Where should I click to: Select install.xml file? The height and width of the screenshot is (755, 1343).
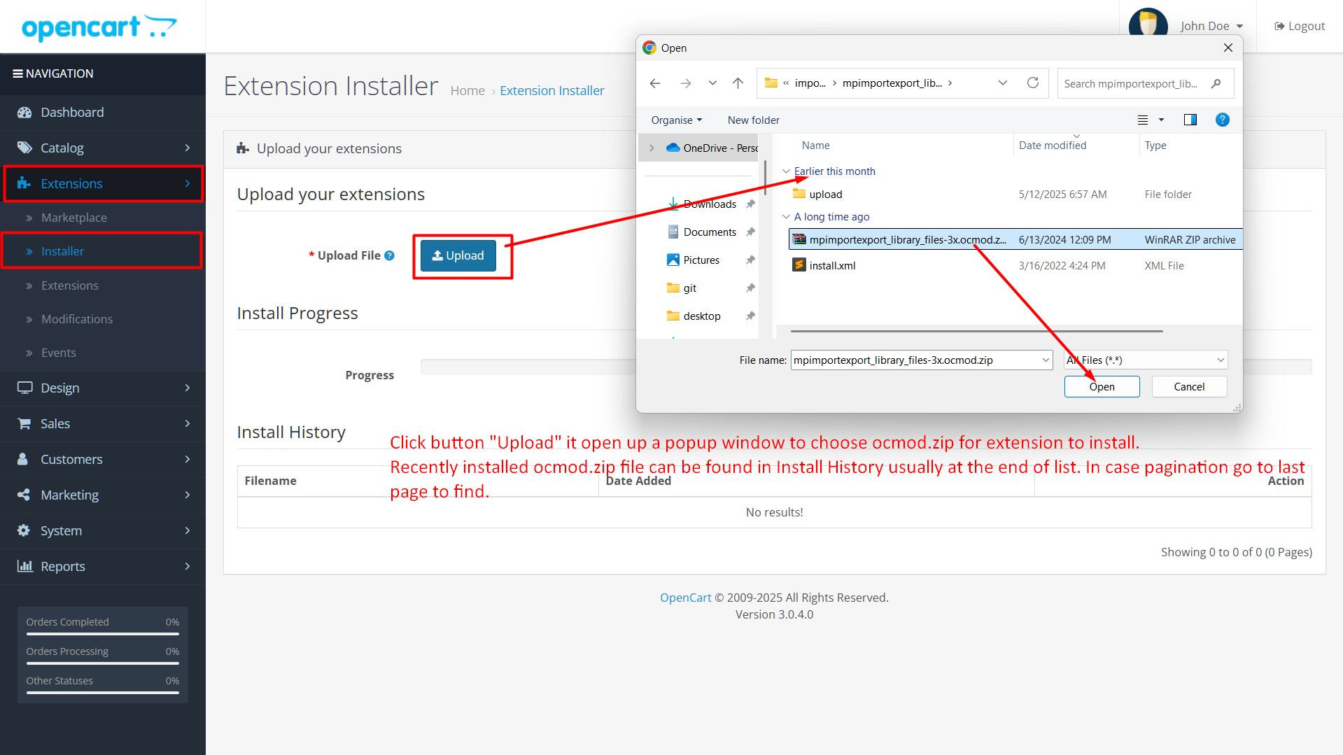coord(832,265)
